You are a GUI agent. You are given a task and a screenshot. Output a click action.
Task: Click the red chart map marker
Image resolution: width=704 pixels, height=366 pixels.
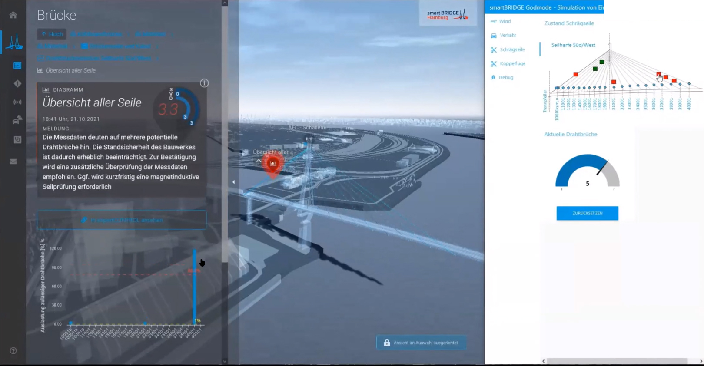coord(272,165)
